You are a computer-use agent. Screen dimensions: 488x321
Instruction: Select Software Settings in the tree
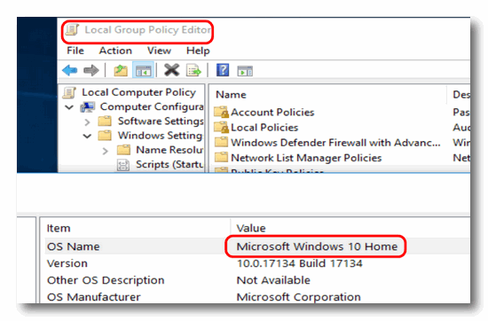pyautogui.click(x=161, y=121)
